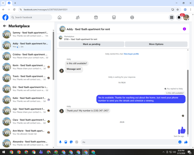Click the back arrow next to Marketplace

pyautogui.click(x=5, y=26)
